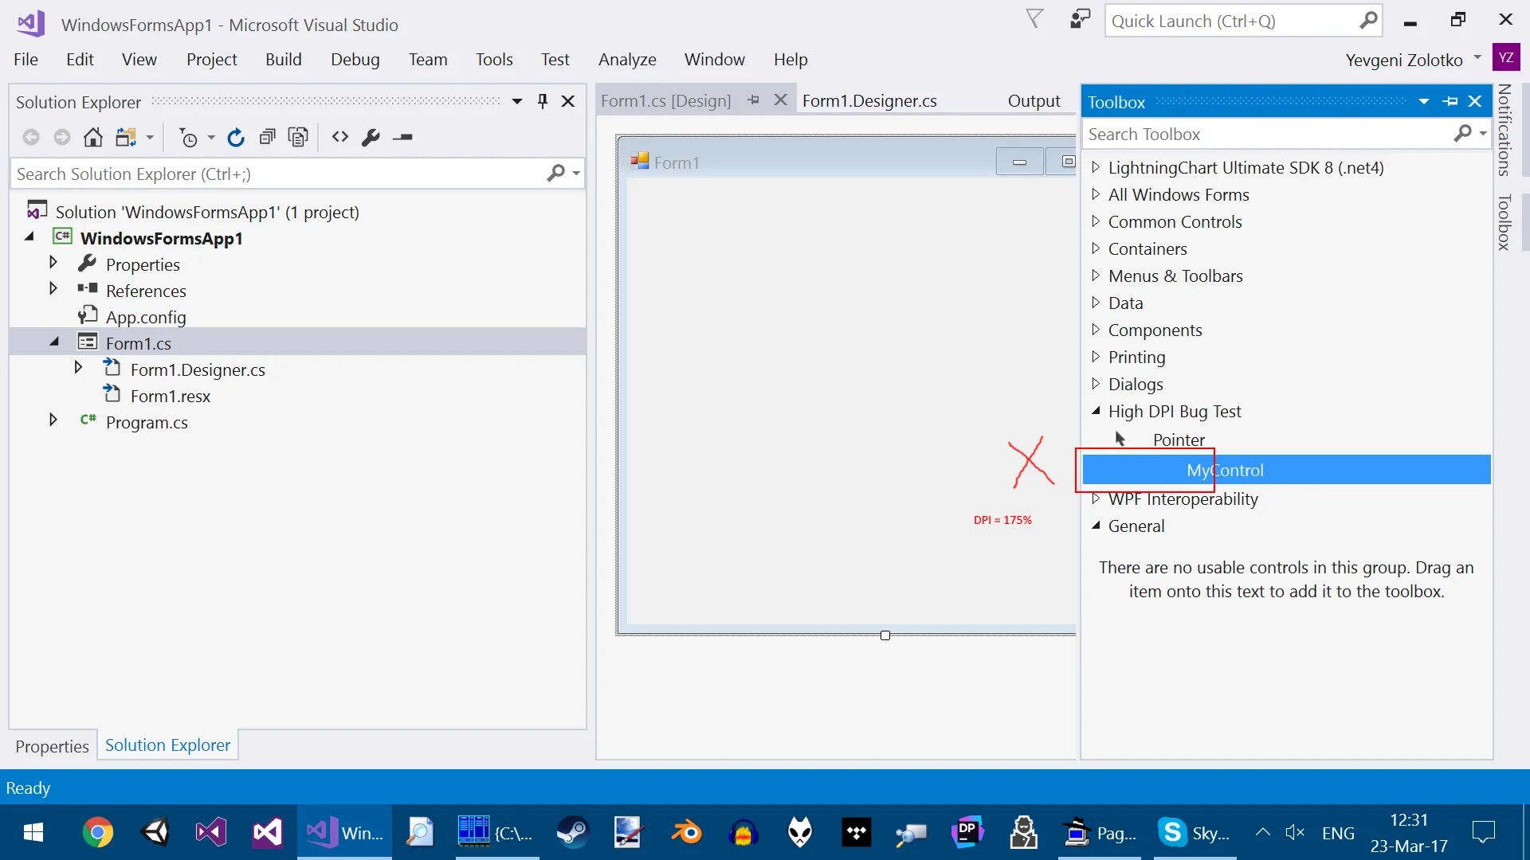Close the Solution Explorer panel
The width and height of the screenshot is (1530, 860).
[568, 101]
